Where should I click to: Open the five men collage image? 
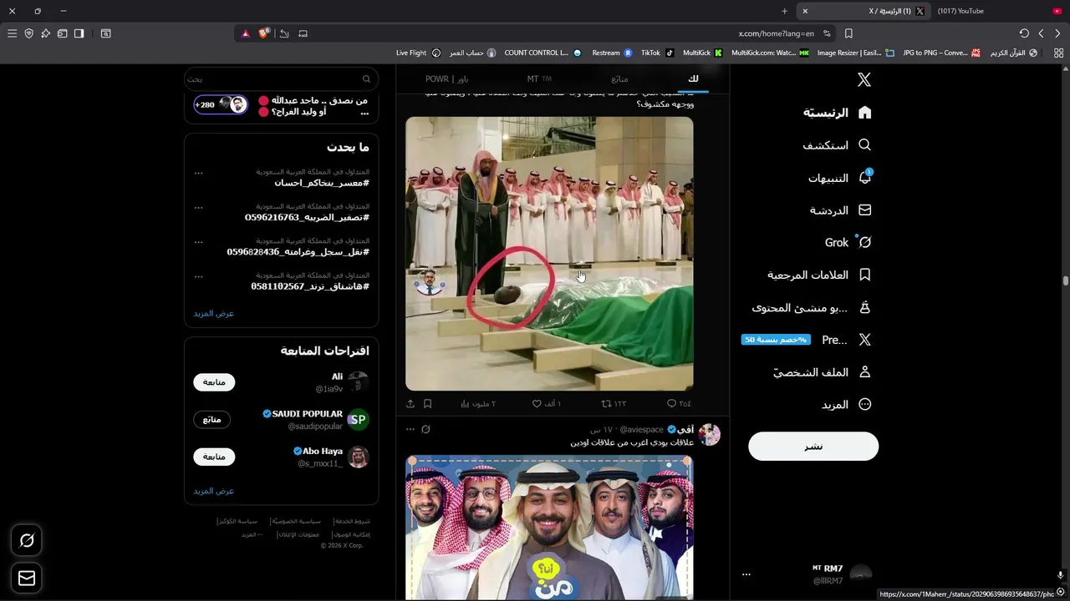(549, 528)
